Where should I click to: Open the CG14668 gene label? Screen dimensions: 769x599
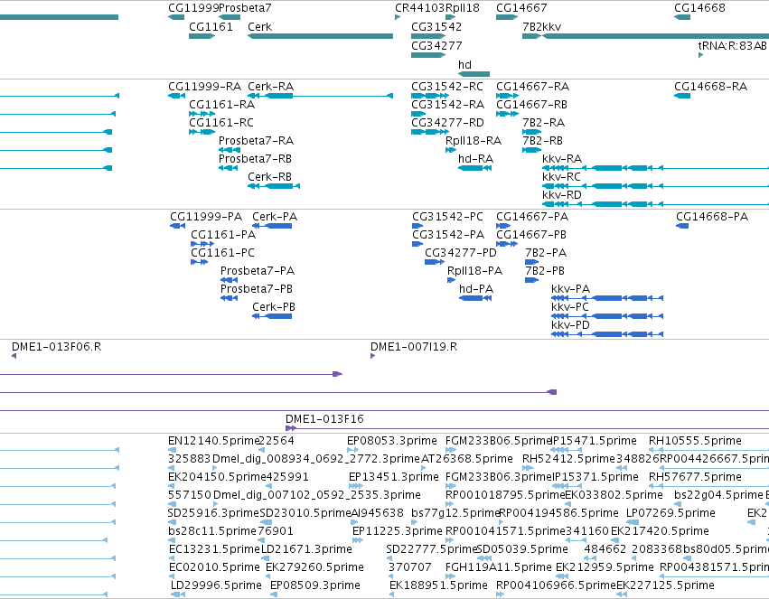699,8
